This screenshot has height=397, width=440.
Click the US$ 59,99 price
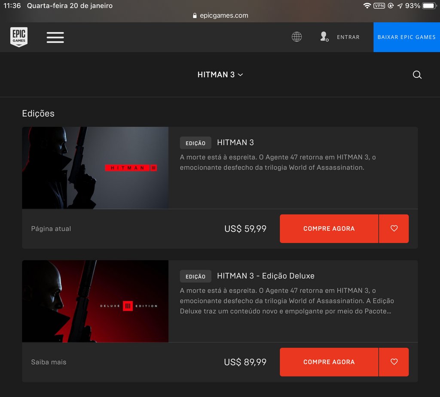[245, 228]
